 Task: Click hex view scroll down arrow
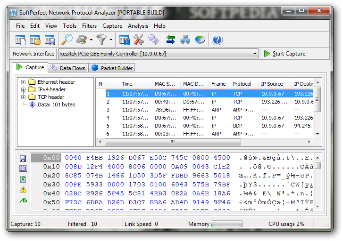click(318, 206)
